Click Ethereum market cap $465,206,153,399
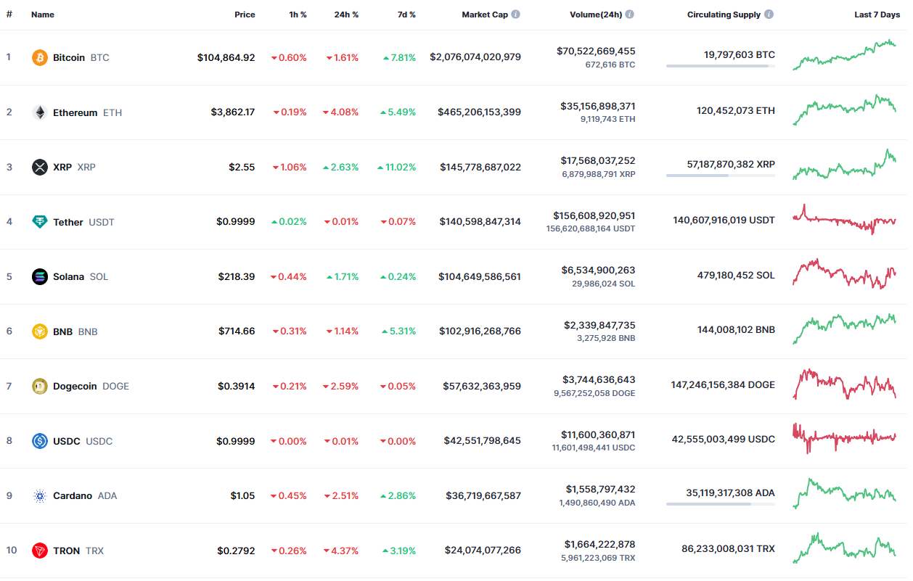The height and width of the screenshot is (581, 913). tap(479, 112)
